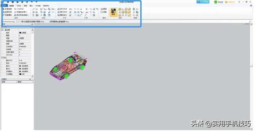Toggle the diamond snap mode icon
255x131 pixels.
pos(123,15)
